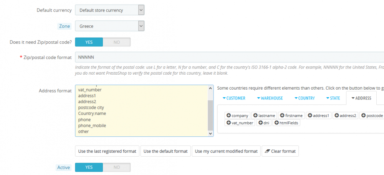Add the postcode field tag
Viewport: 384px width, 175px height.
coord(372,115)
